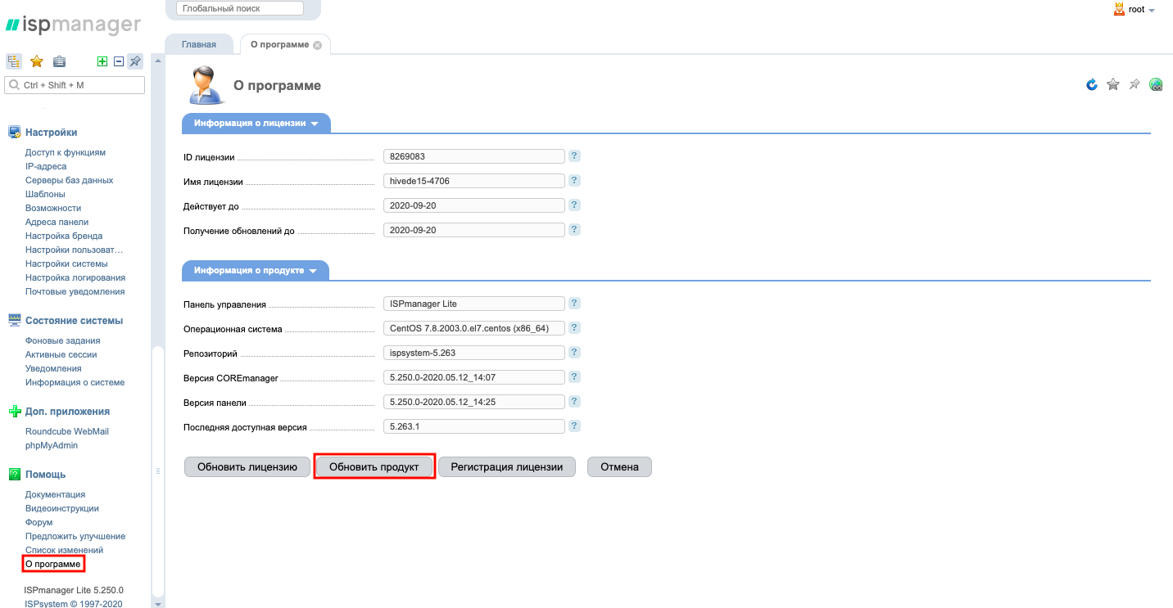
Task: Select the О программе tab
Action: (x=279, y=44)
